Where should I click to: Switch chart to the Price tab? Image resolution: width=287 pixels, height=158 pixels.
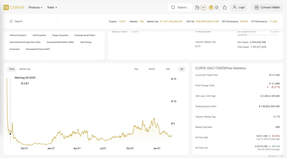pos(12,69)
